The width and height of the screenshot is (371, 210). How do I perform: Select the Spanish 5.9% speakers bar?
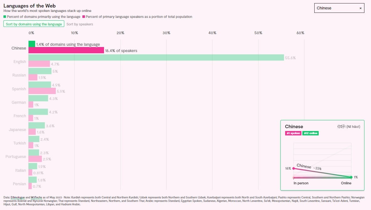[x=42, y=91]
